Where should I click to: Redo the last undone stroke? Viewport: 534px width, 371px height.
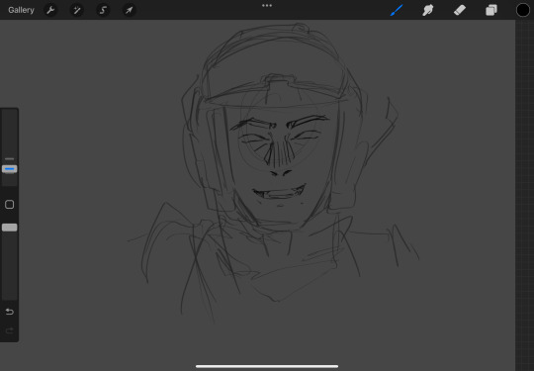click(10, 330)
